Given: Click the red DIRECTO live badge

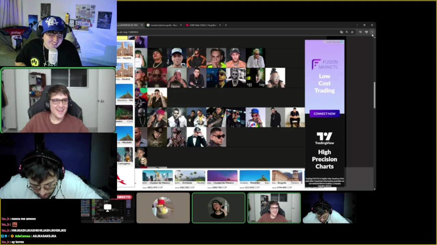Looking at the screenshot, I should [124, 197].
